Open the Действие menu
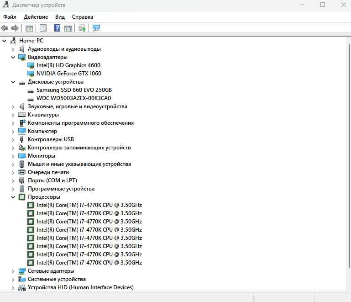 point(36,17)
